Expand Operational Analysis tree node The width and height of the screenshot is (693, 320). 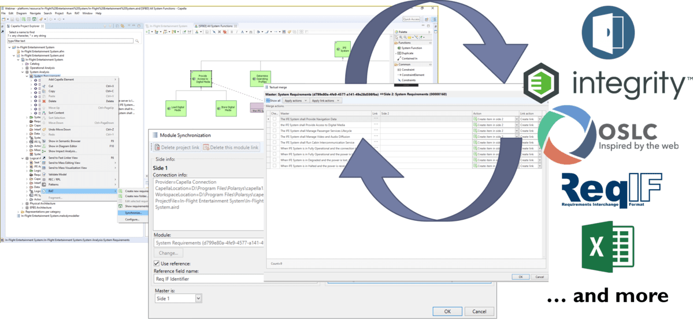click(24, 68)
